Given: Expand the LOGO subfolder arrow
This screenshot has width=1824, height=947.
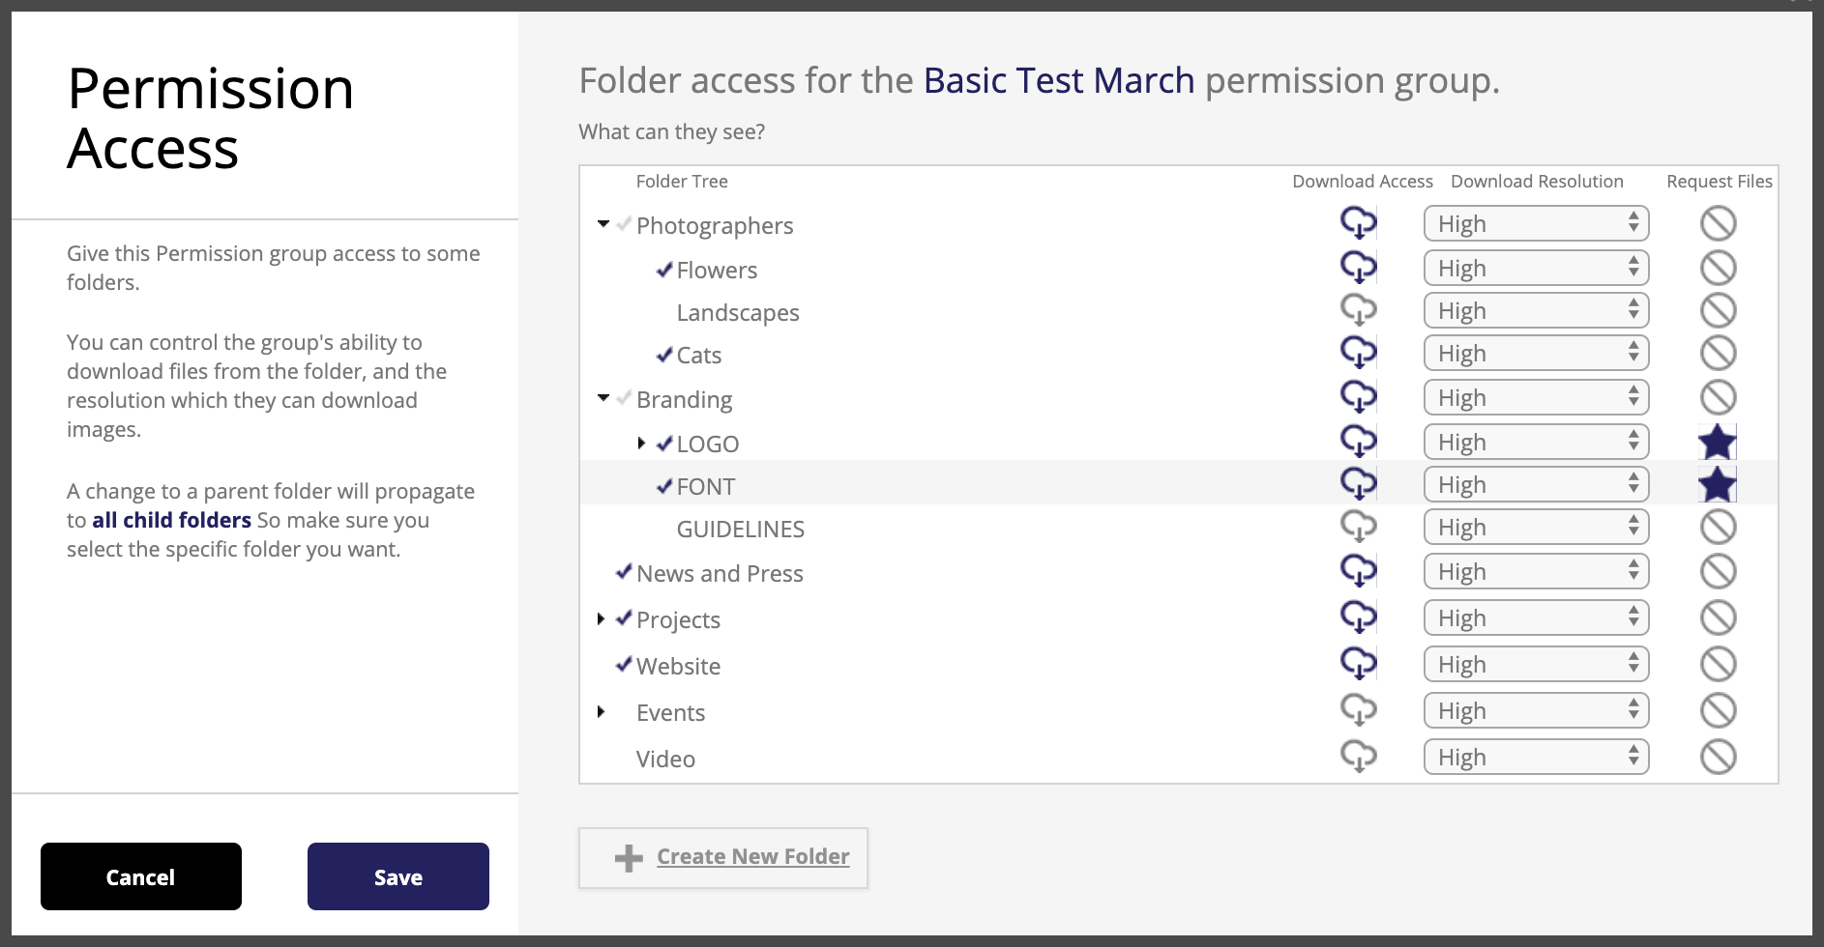Looking at the screenshot, I should (641, 444).
